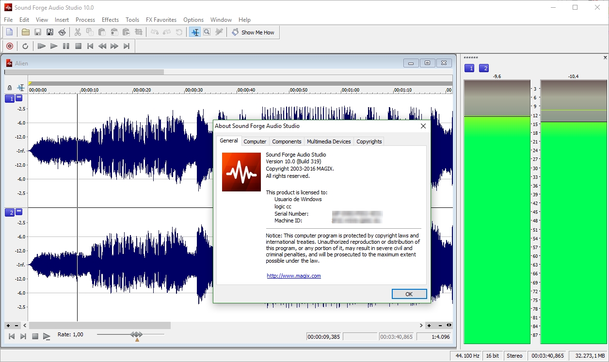This screenshot has width=609, height=362.
Task: Click Play in the main transport toolbar
Action: [54, 46]
